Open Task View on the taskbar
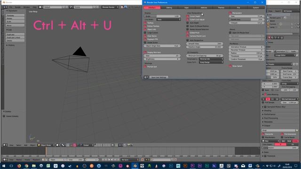The height and width of the screenshot is (169, 301). click(x=11, y=166)
